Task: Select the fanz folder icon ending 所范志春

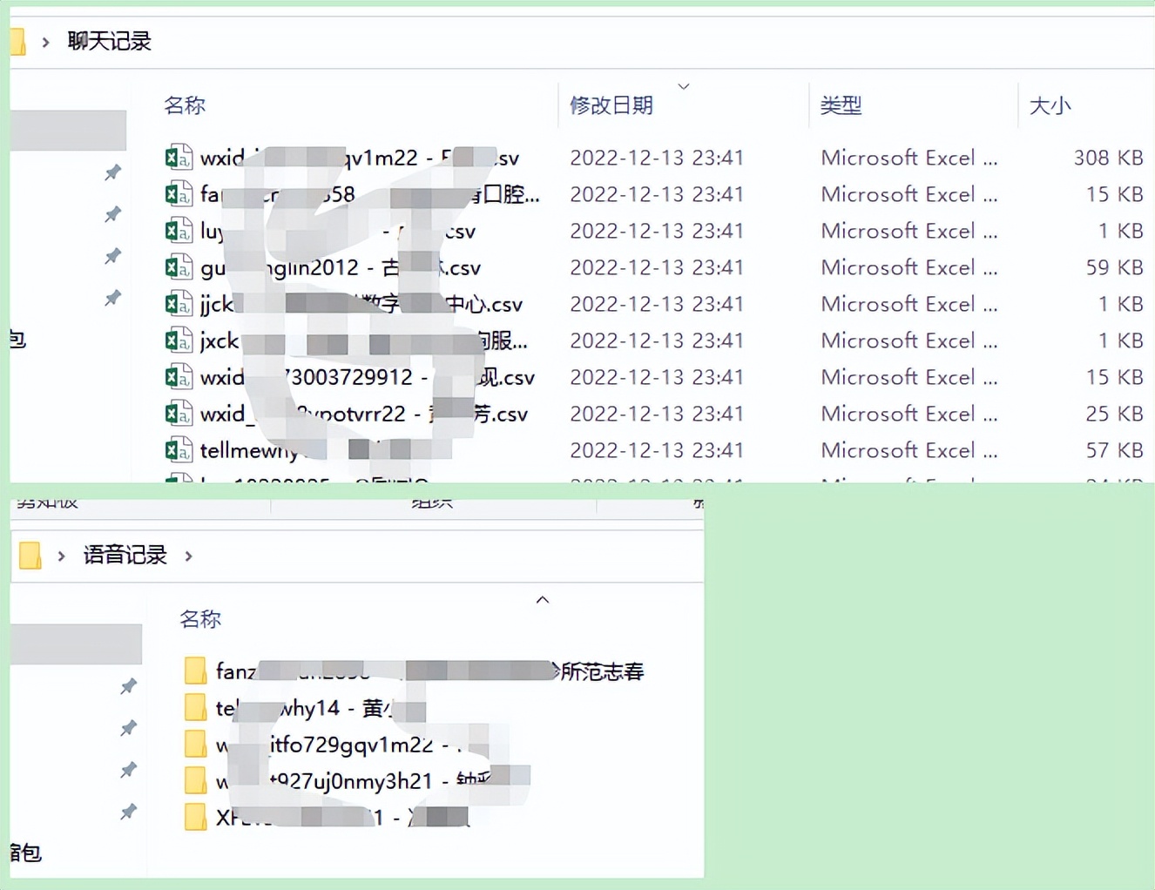Action: click(x=195, y=671)
